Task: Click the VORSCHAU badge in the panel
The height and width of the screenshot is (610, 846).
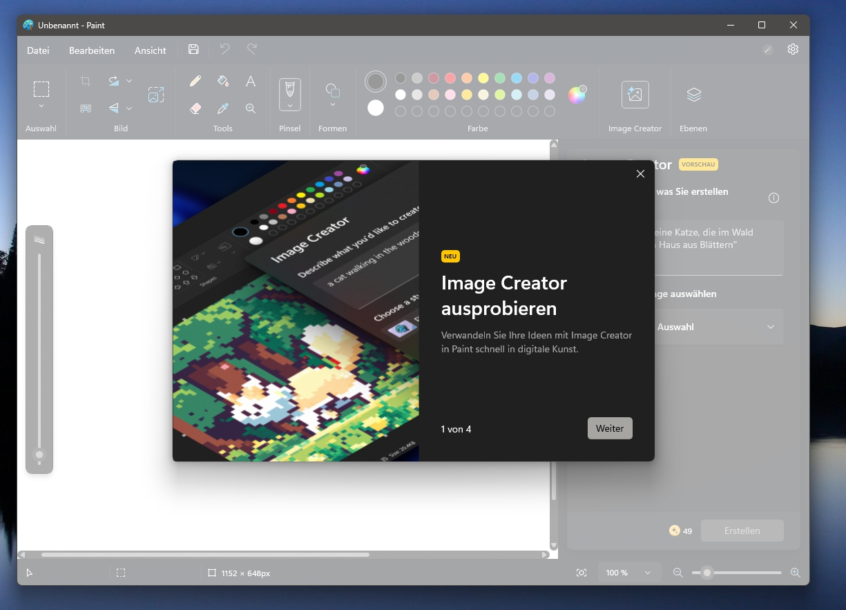Action: pyautogui.click(x=698, y=164)
